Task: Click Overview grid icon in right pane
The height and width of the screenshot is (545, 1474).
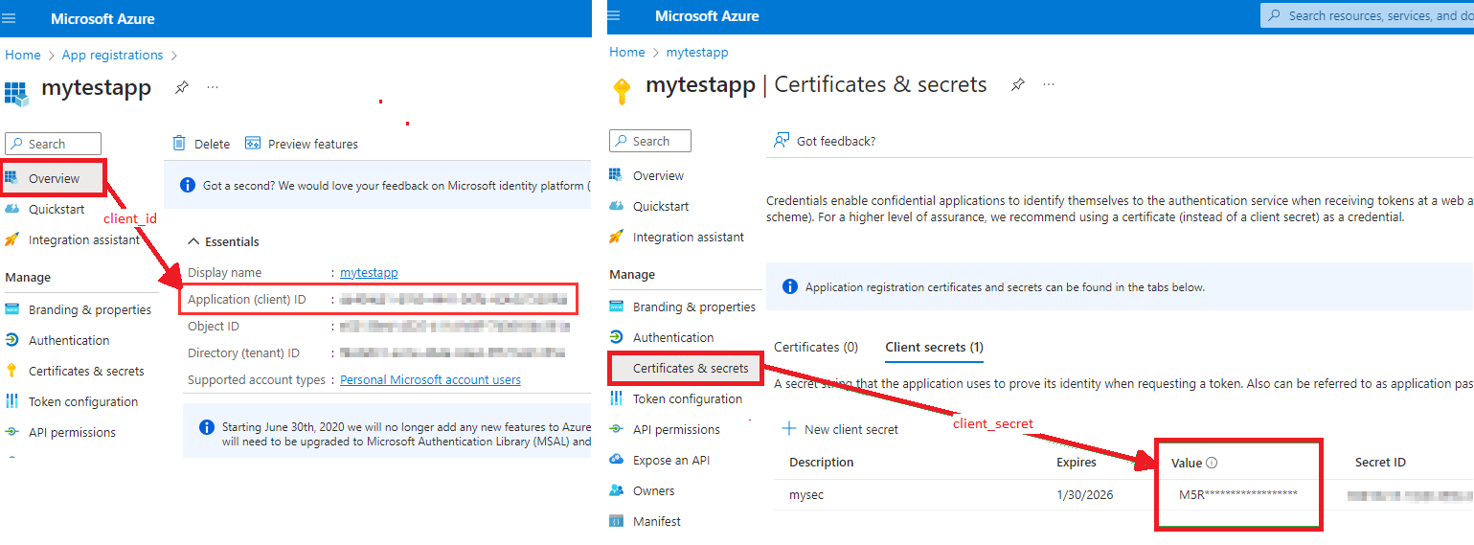Action: click(x=616, y=175)
